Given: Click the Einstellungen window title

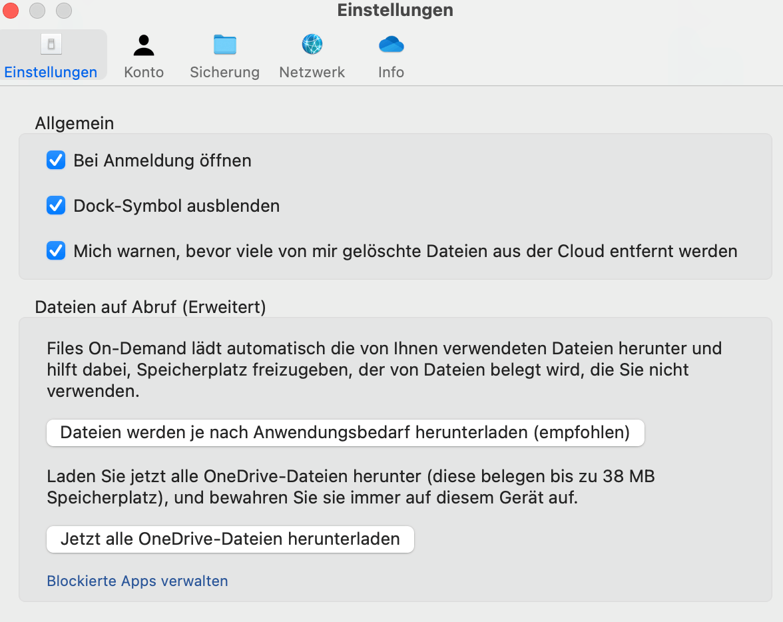Looking at the screenshot, I should pyautogui.click(x=395, y=10).
